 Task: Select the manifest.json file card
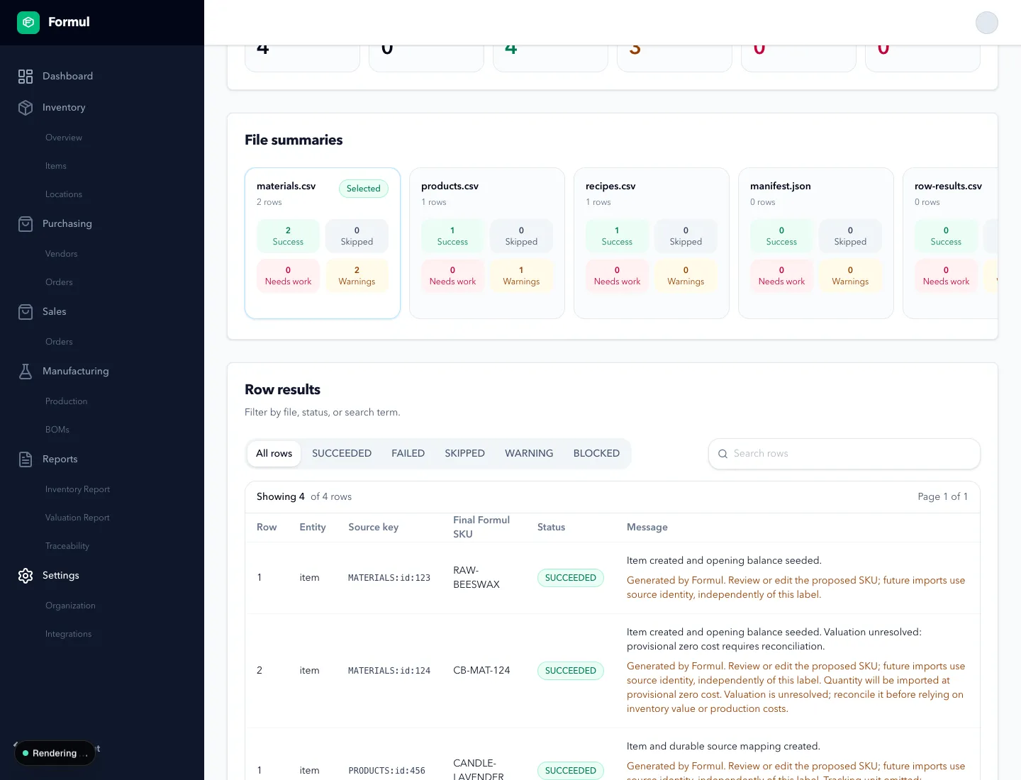pos(816,243)
